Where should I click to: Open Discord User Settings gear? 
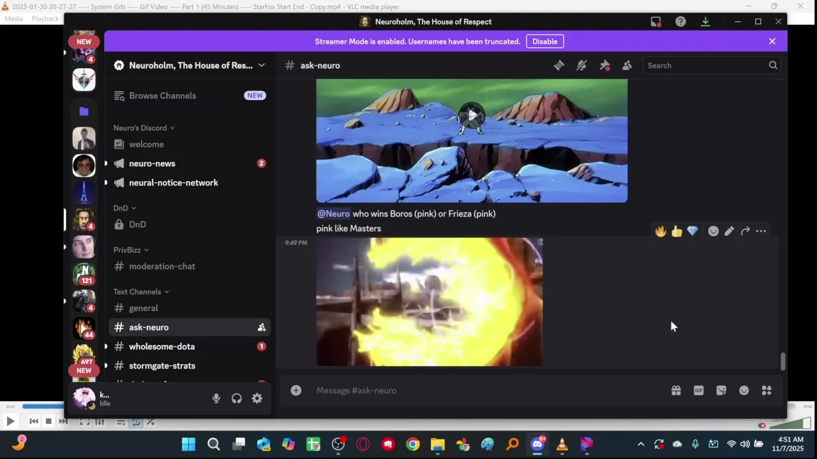tap(257, 398)
